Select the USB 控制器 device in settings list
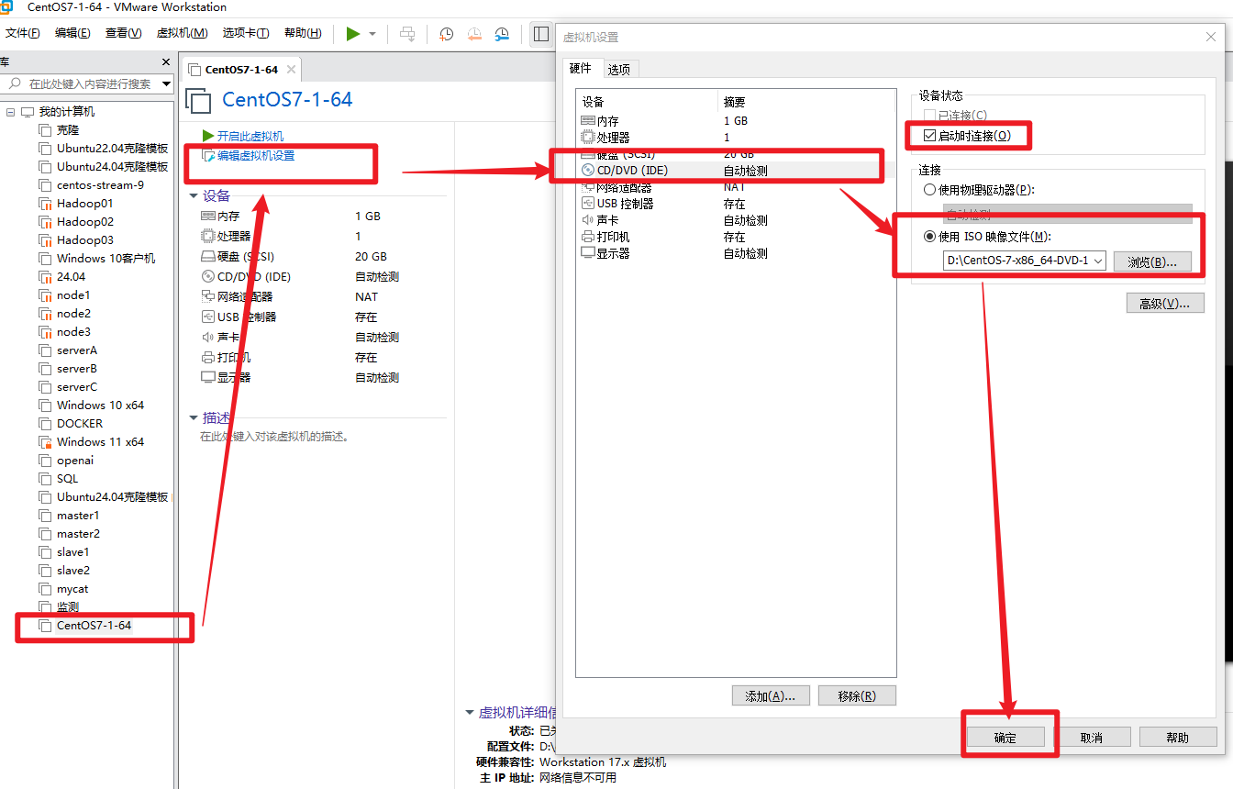Viewport: 1233px width, 789px height. click(625, 204)
